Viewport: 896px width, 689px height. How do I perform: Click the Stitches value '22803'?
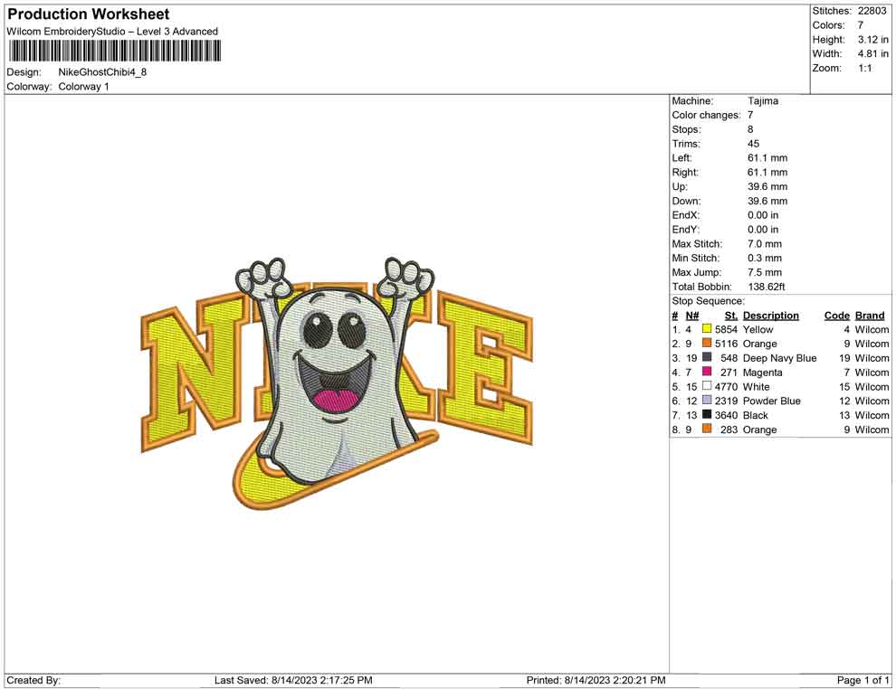tap(872, 11)
